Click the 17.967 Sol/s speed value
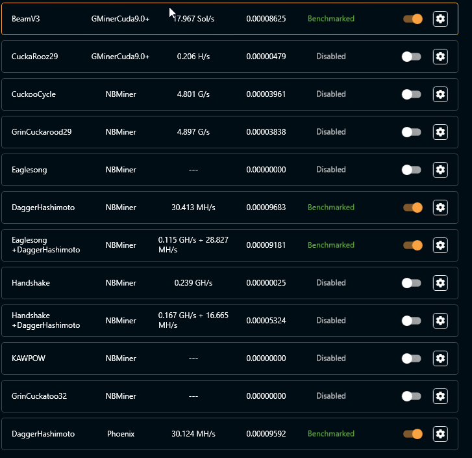The height and width of the screenshot is (458, 472). tap(193, 19)
